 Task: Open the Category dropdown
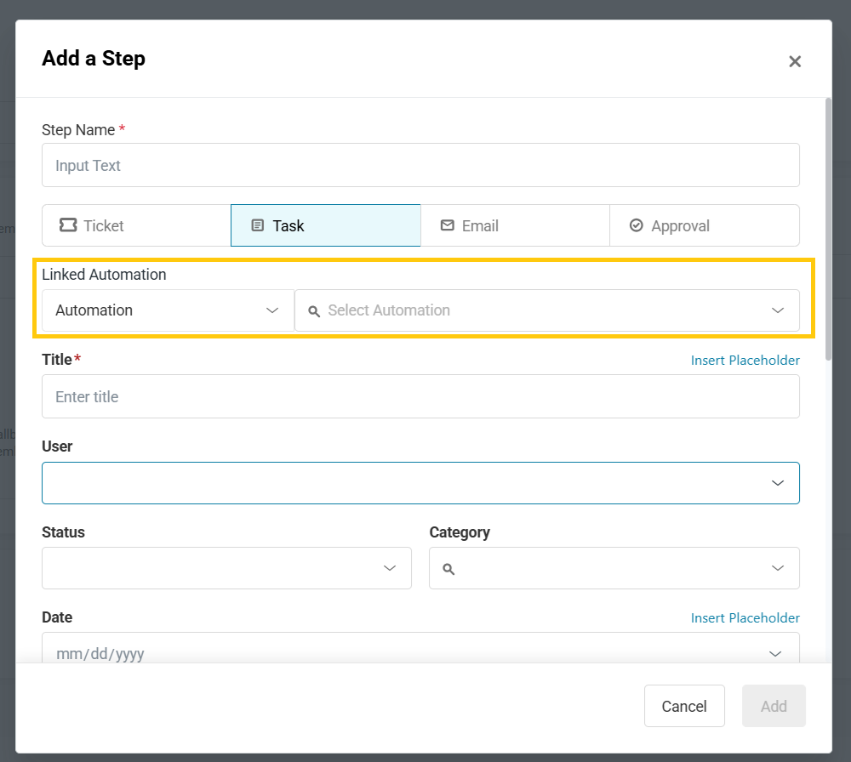(x=614, y=568)
